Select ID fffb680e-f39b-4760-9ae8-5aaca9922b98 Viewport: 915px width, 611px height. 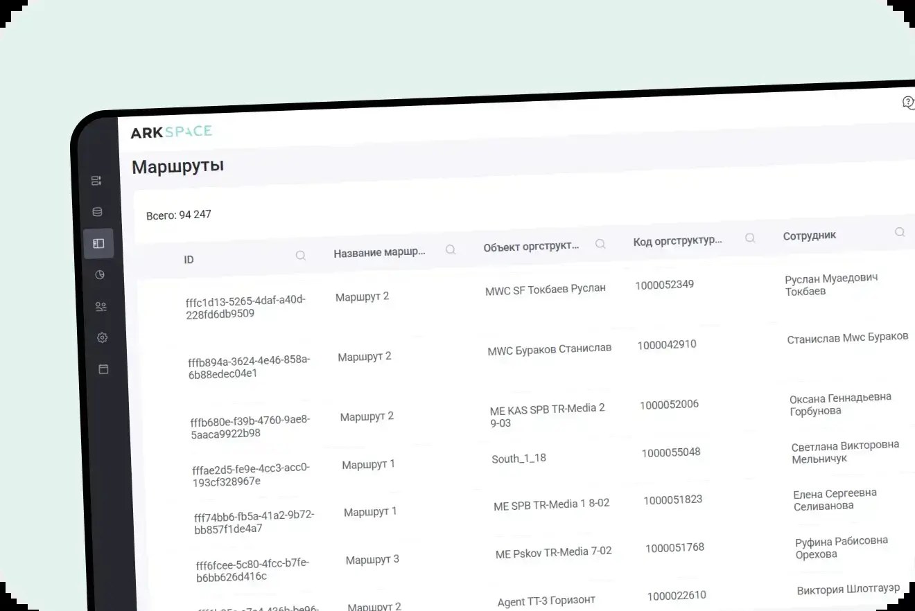(250, 427)
